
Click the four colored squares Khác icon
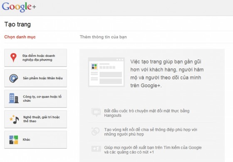14,140
